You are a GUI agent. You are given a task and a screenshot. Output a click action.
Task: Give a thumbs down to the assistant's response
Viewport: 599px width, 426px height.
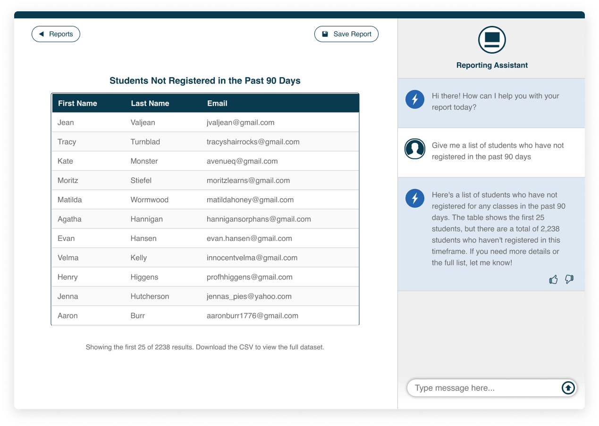point(568,279)
